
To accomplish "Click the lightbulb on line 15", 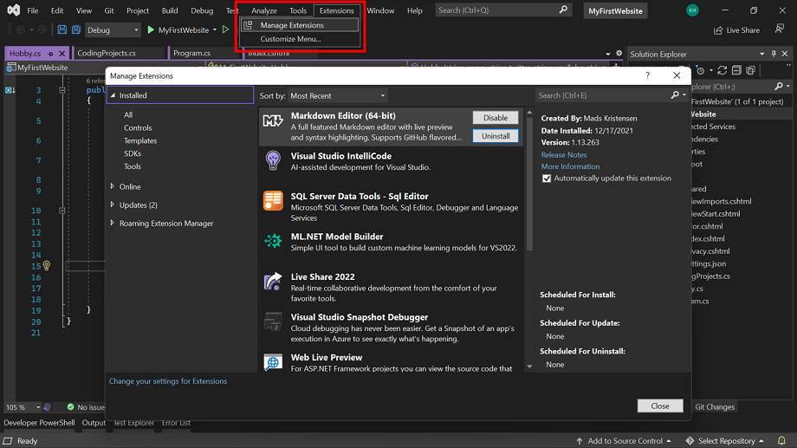I will click(x=47, y=265).
